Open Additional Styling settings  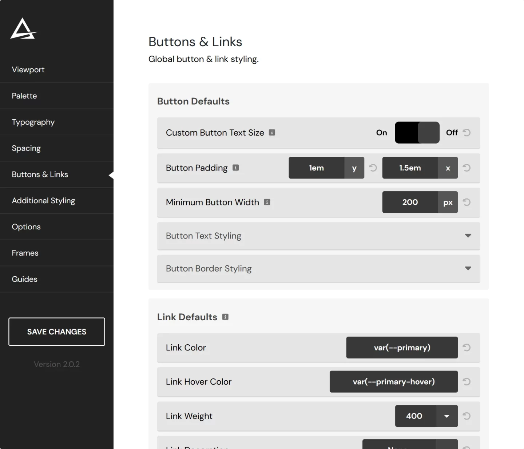pyautogui.click(x=57, y=200)
